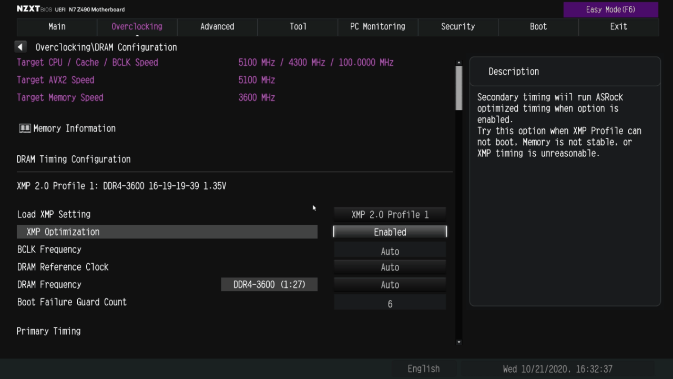Select the Overclocking tab

coord(137,26)
